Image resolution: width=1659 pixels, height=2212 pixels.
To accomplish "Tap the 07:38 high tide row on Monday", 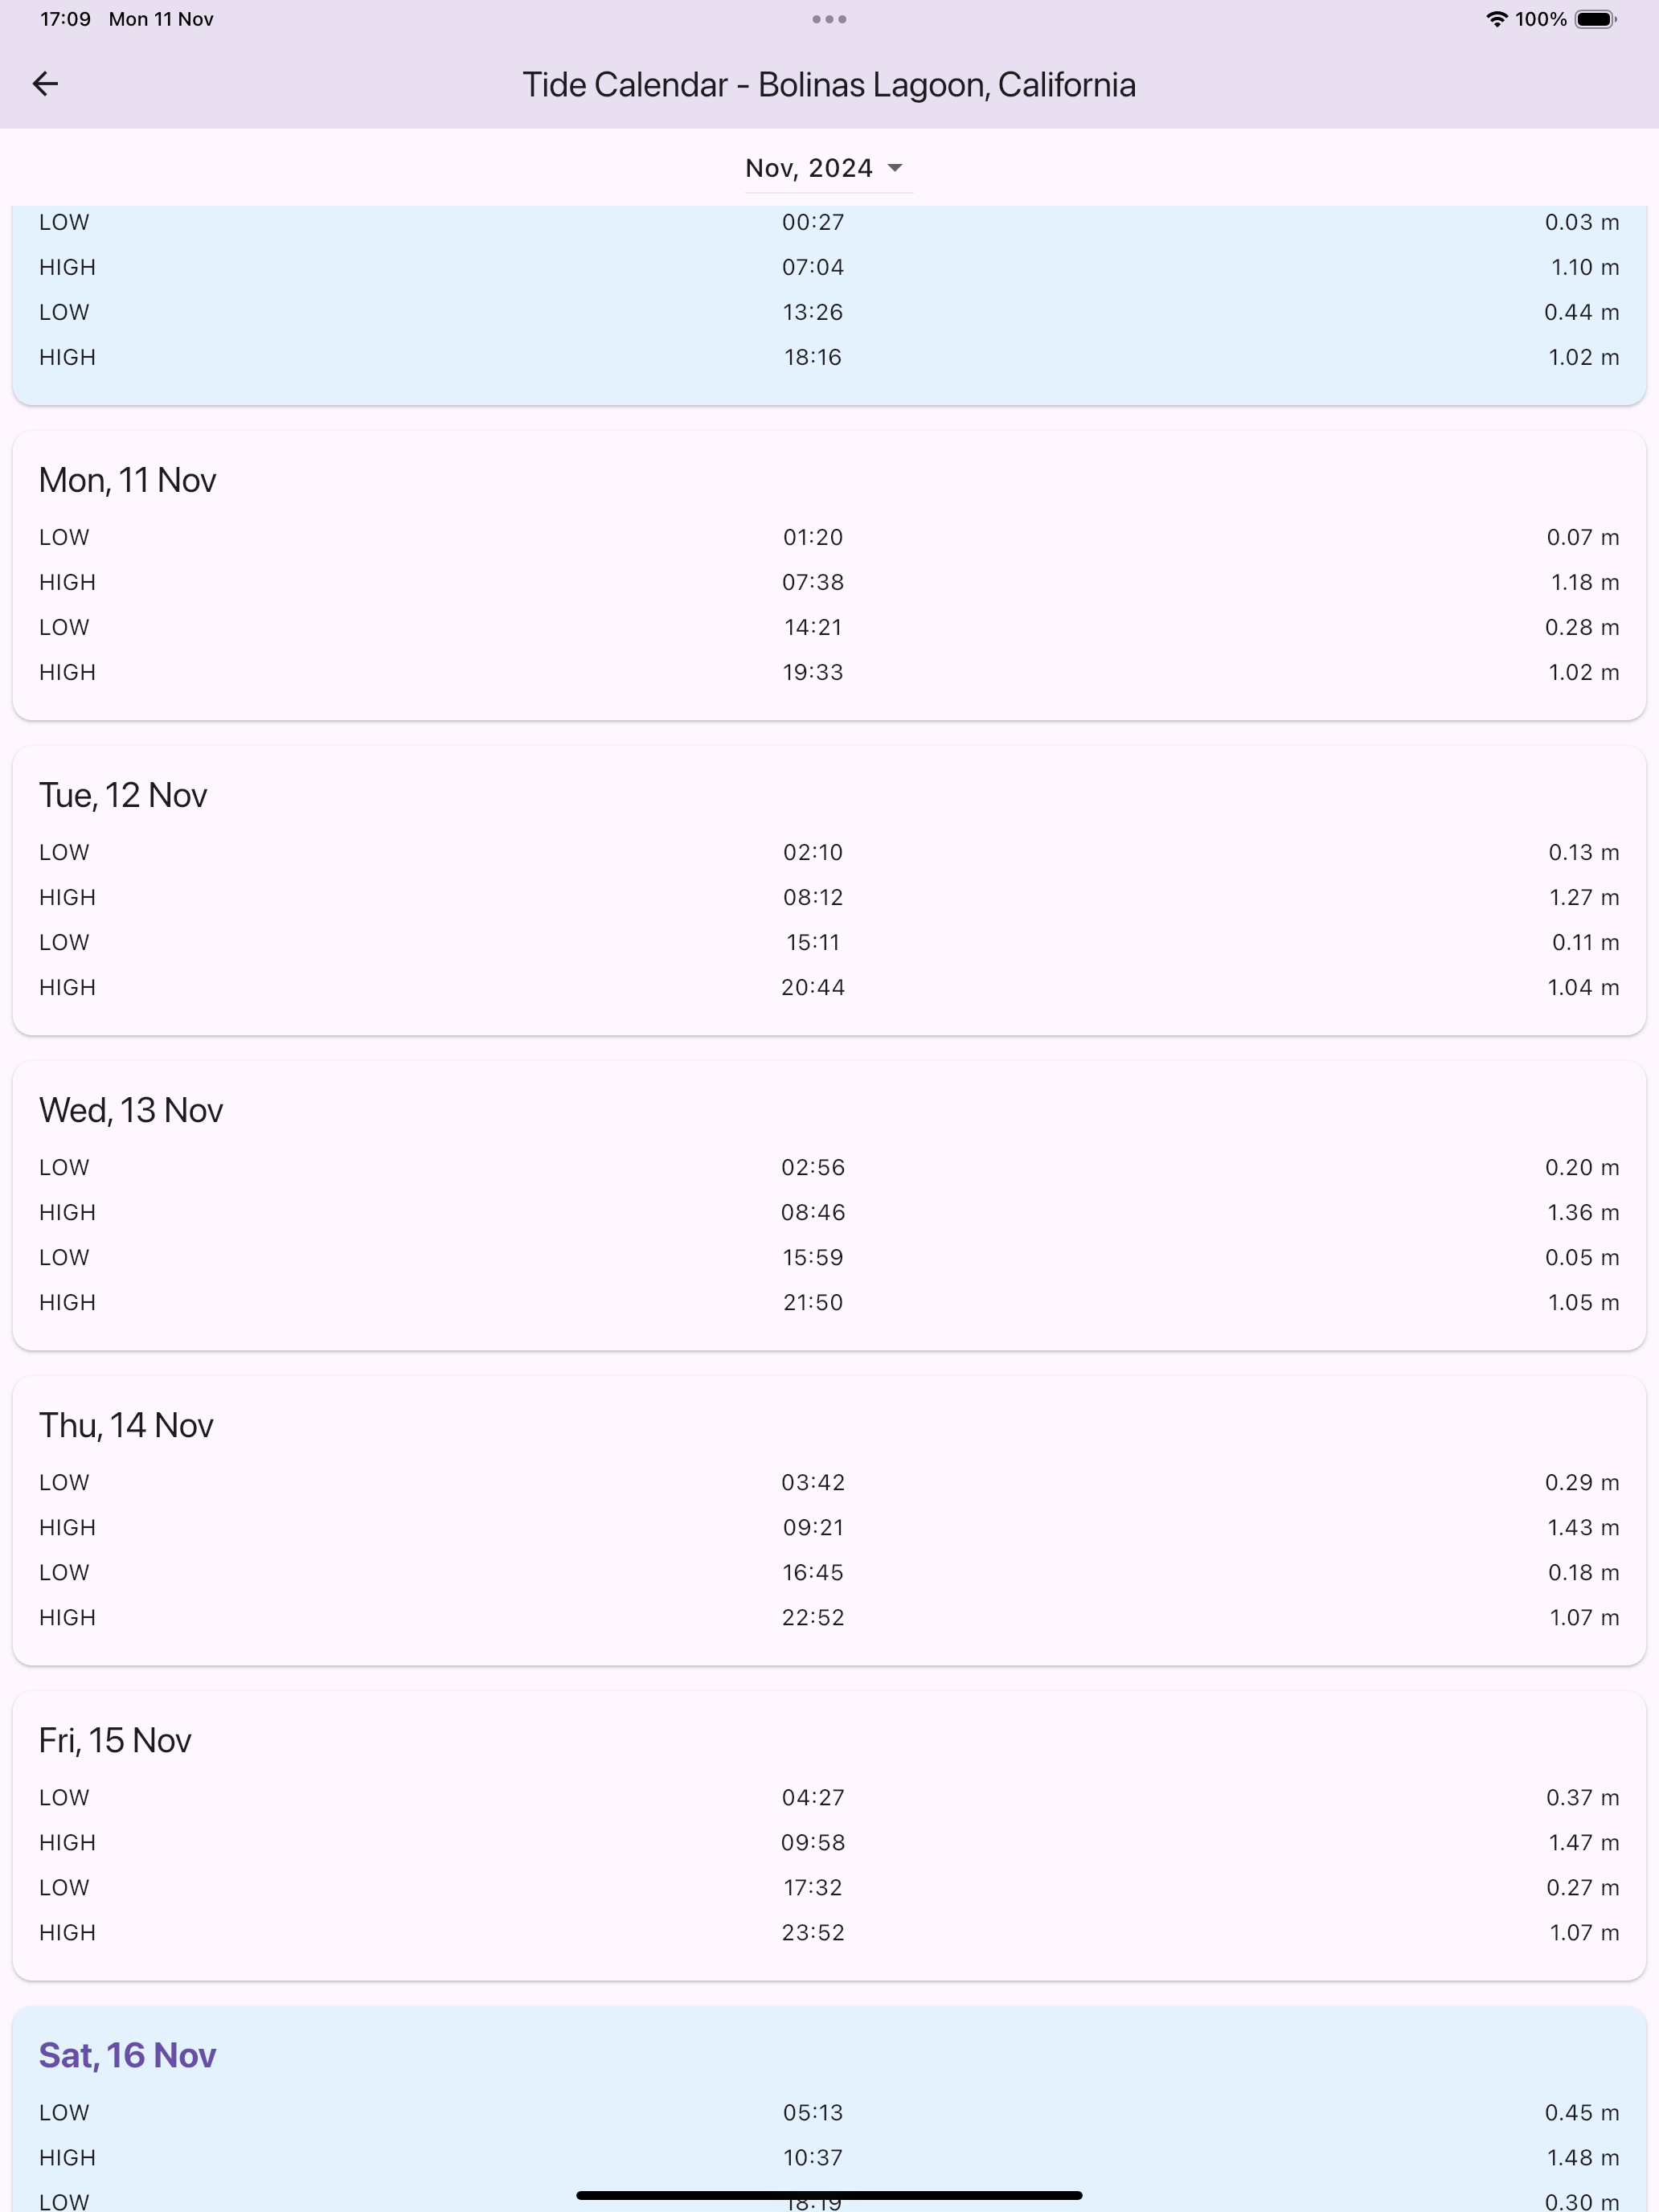I will tap(829, 582).
